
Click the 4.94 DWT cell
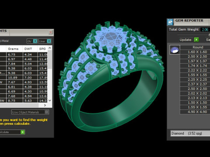(x=30, y=96)
